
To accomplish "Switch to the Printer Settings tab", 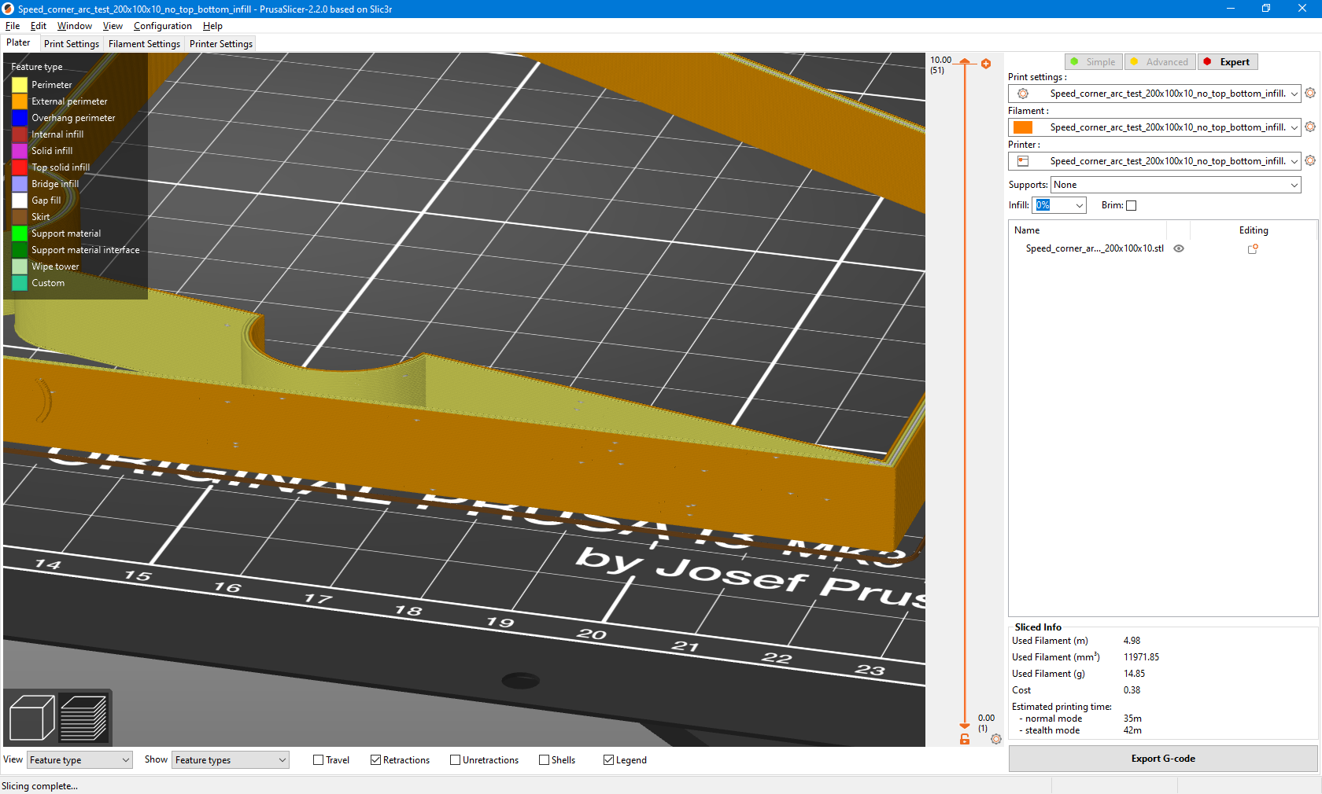I will 221,44.
